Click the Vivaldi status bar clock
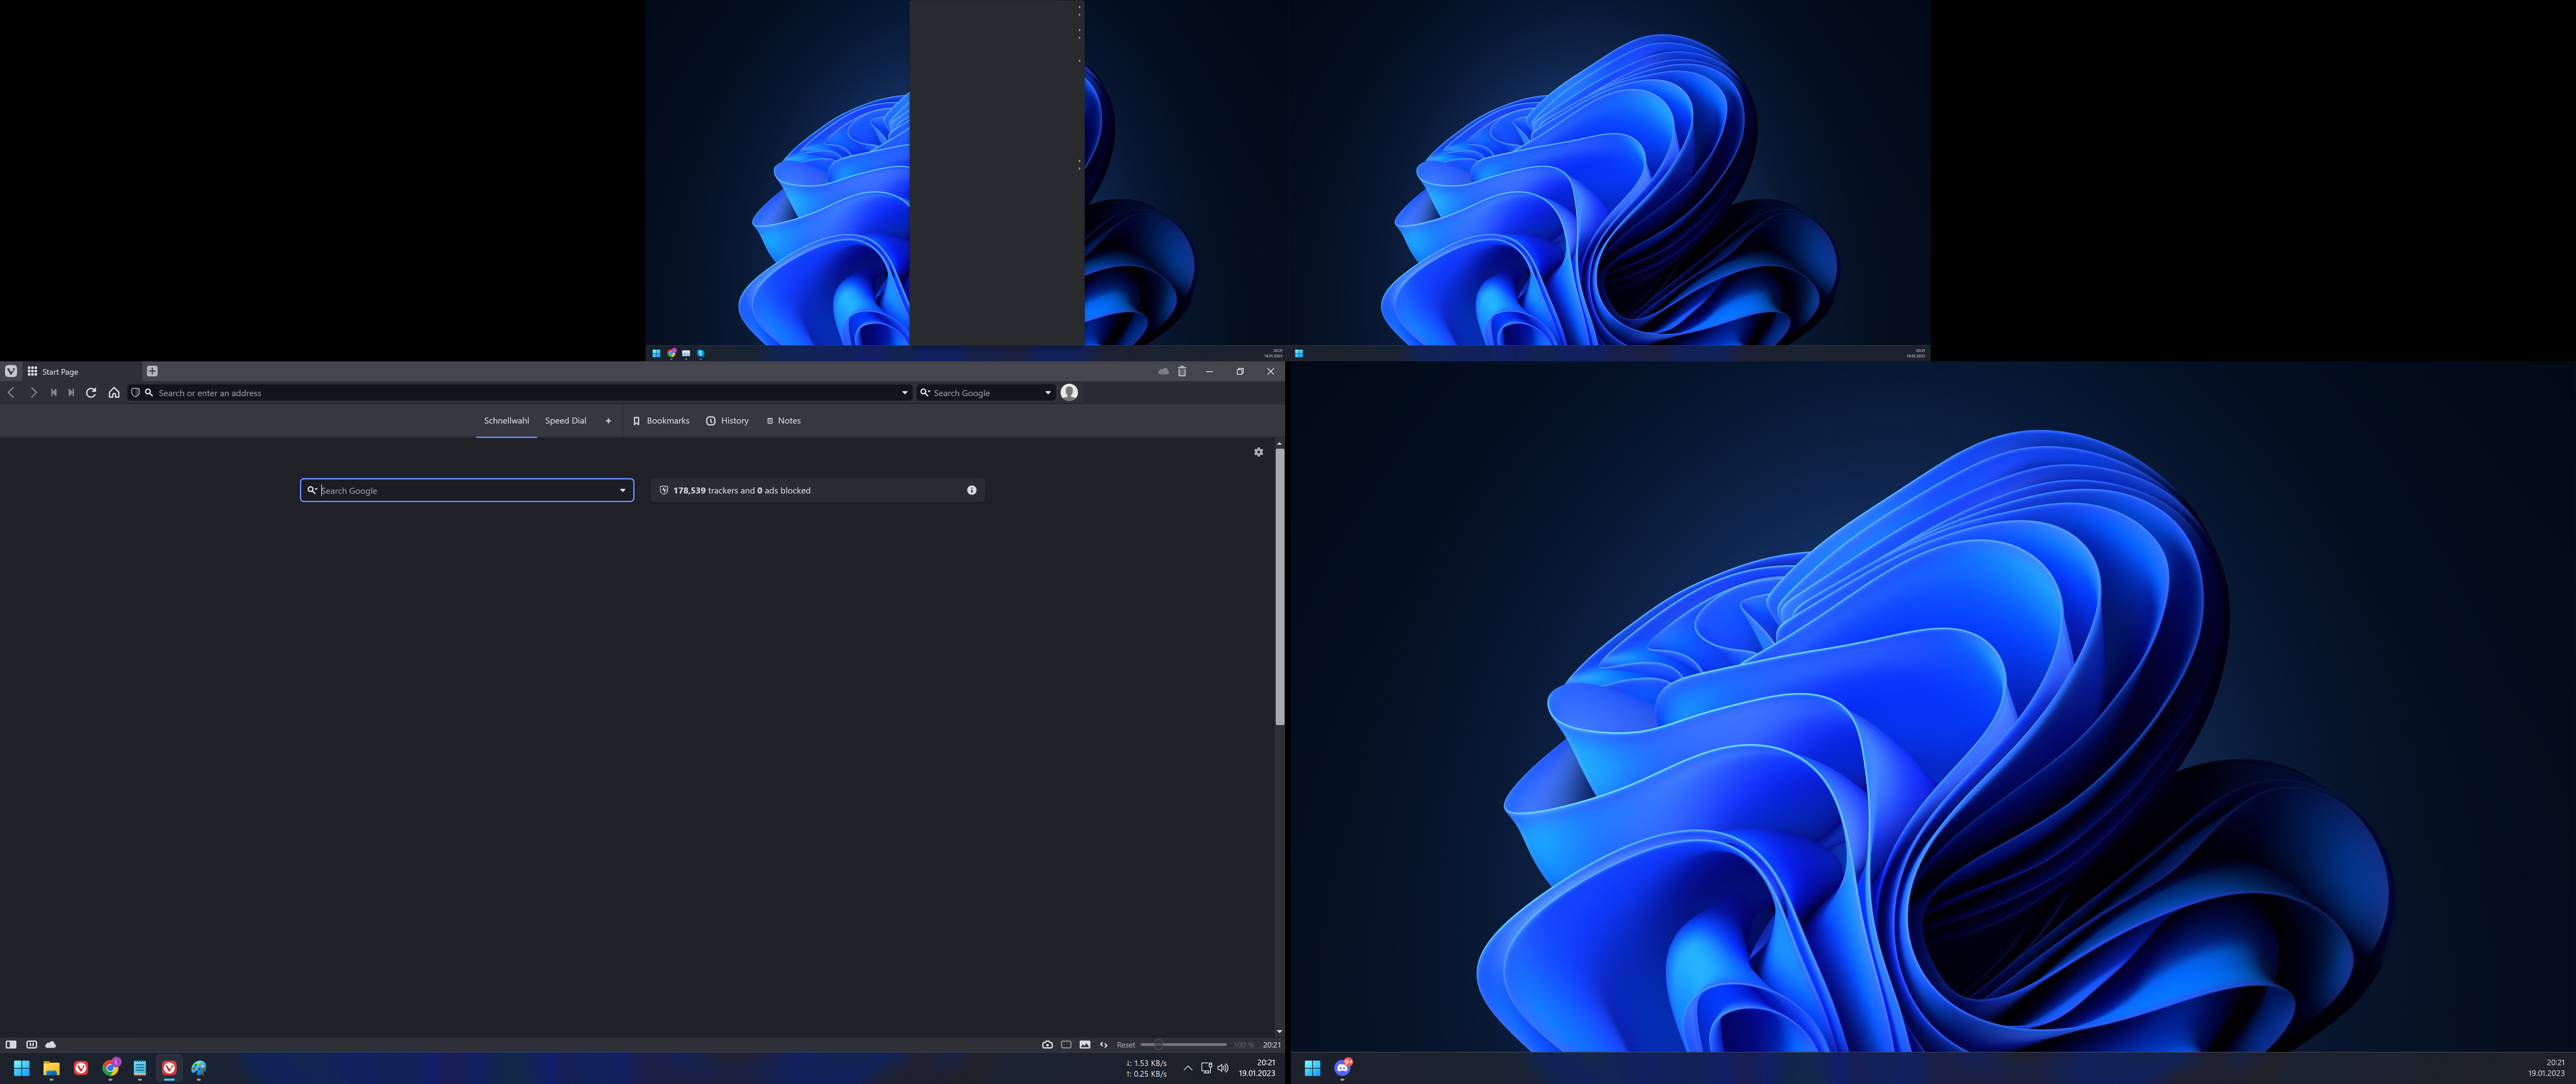 point(1272,1045)
